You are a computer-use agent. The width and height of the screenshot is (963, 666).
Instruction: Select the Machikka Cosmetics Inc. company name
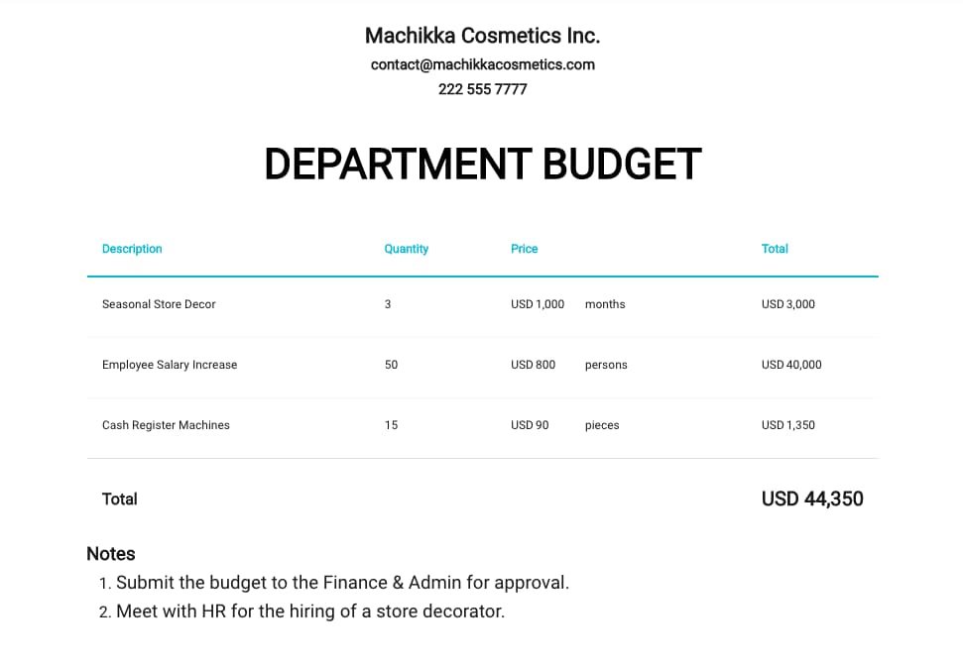point(482,36)
